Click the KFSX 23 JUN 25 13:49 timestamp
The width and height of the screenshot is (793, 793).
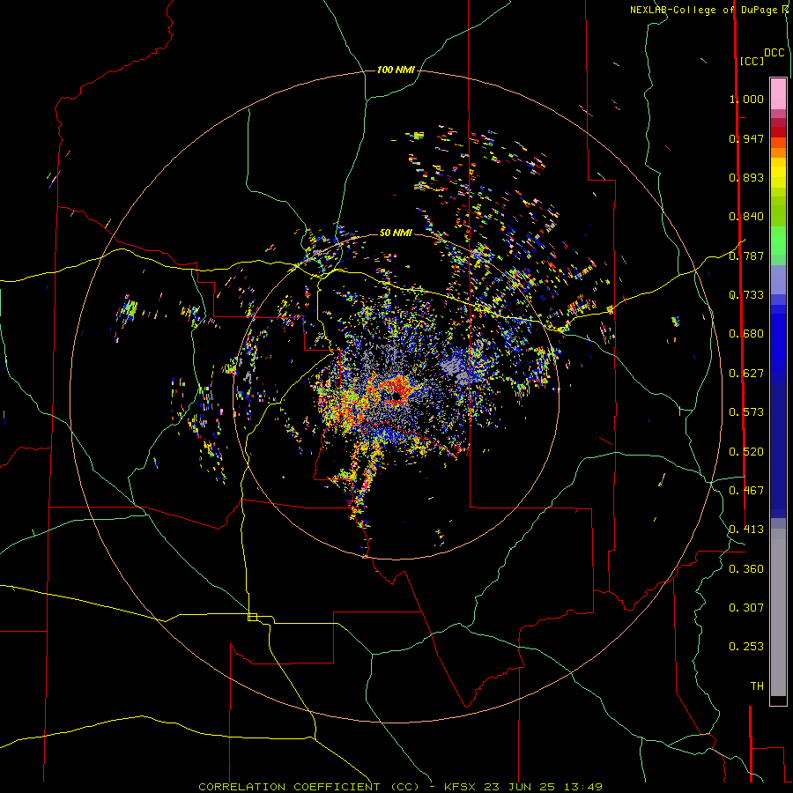point(523,787)
